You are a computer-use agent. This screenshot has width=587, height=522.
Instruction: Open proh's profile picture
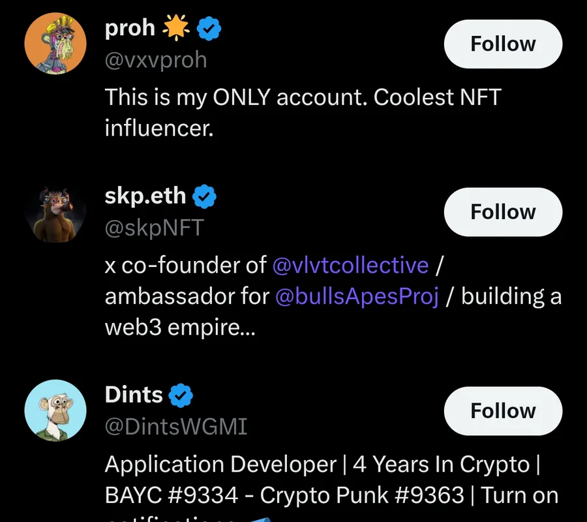(x=55, y=44)
